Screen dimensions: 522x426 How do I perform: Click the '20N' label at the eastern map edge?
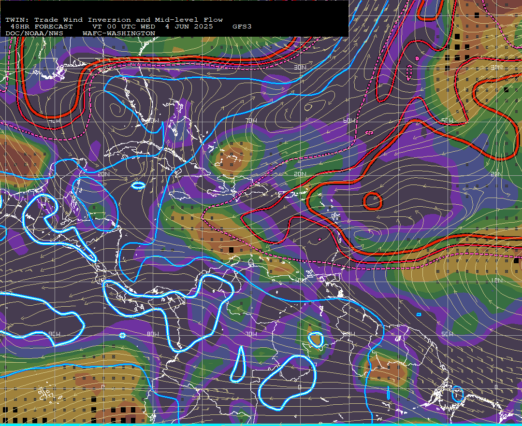click(x=496, y=174)
